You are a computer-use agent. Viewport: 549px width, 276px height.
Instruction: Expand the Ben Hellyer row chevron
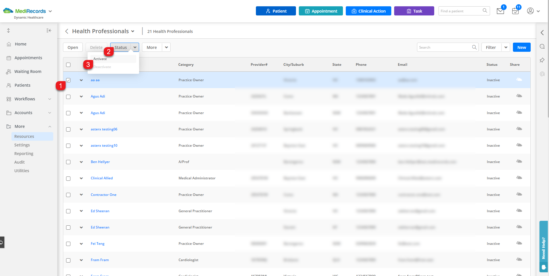81,162
